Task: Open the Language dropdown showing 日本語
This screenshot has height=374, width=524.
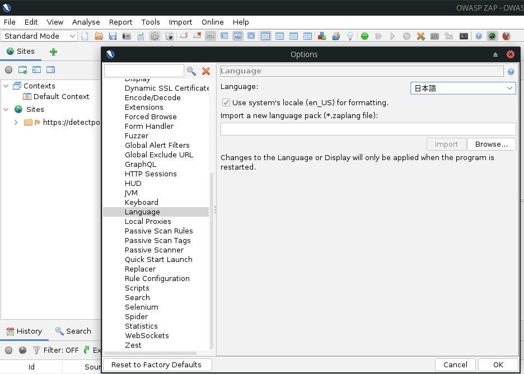Action: 463,88
